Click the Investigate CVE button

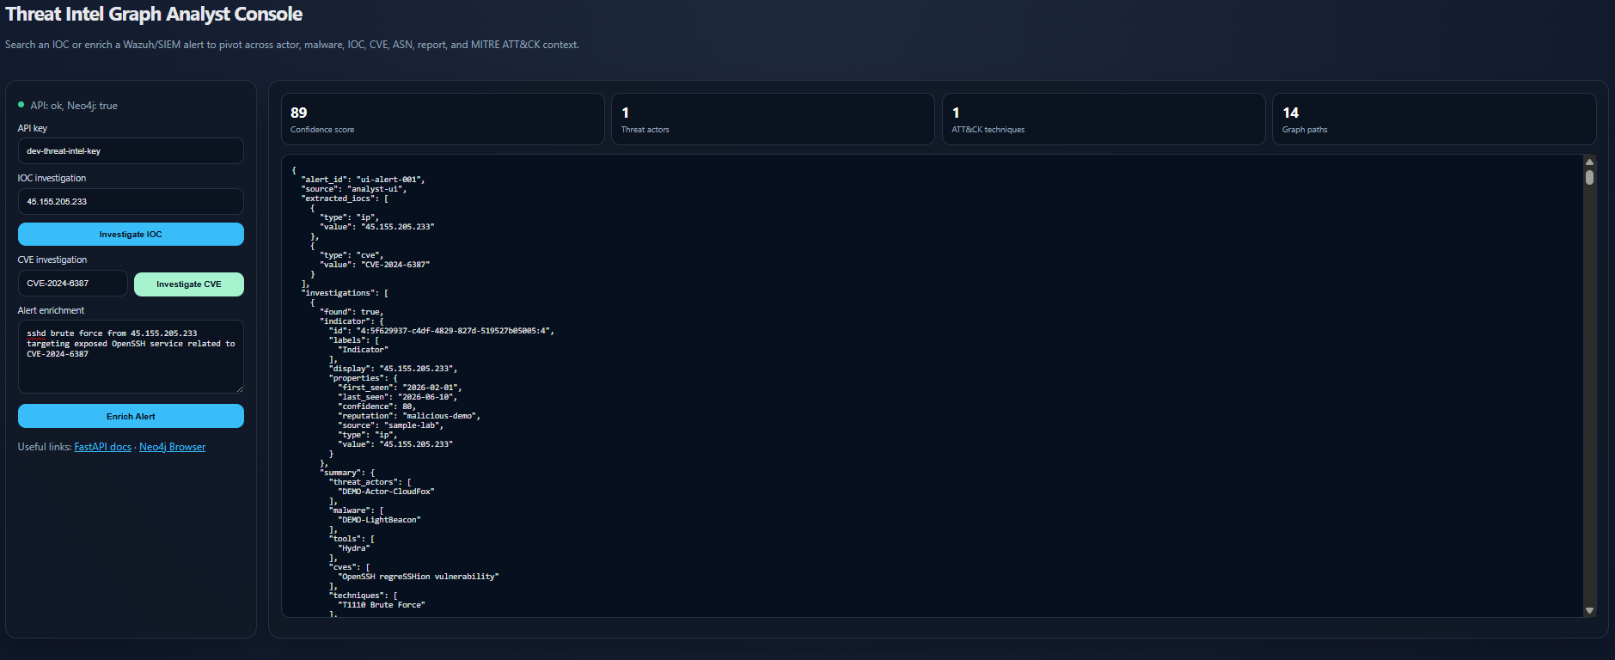[189, 284]
